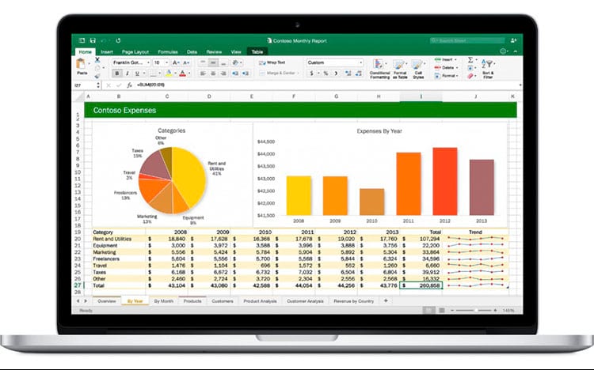Image resolution: width=594 pixels, height=370 pixels.
Task: Go to the Overview sheet tab
Action: point(107,301)
